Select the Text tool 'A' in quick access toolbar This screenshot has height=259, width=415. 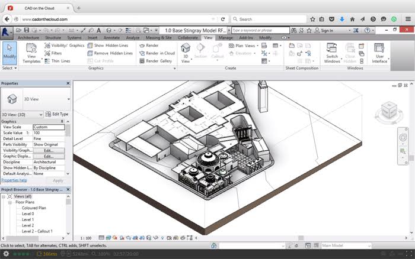point(99,30)
